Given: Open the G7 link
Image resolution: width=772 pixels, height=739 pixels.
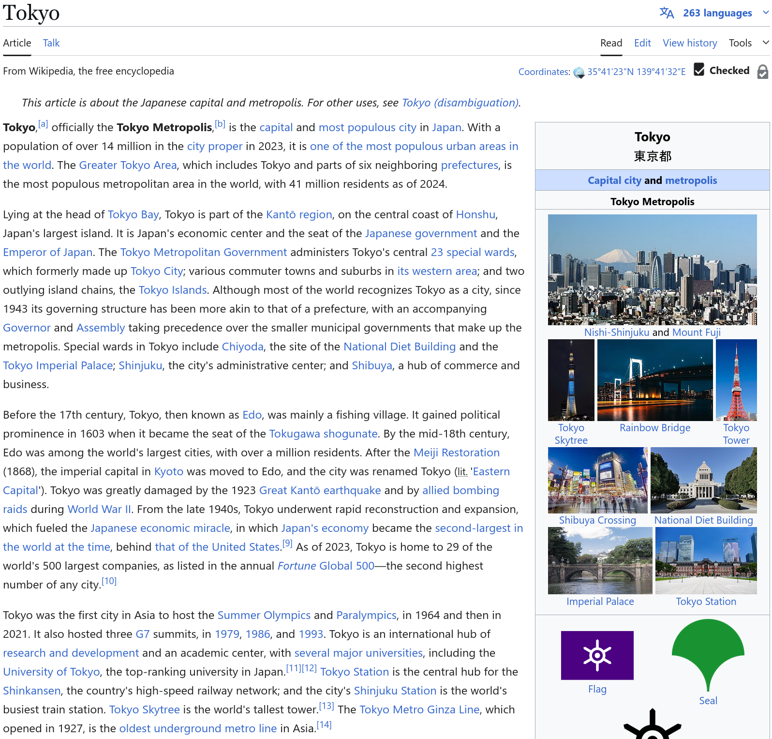Looking at the screenshot, I should coord(143,634).
